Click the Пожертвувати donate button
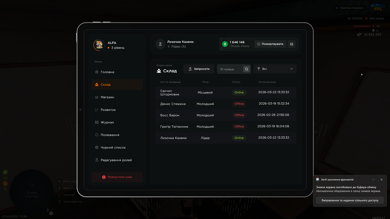 [271, 44]
